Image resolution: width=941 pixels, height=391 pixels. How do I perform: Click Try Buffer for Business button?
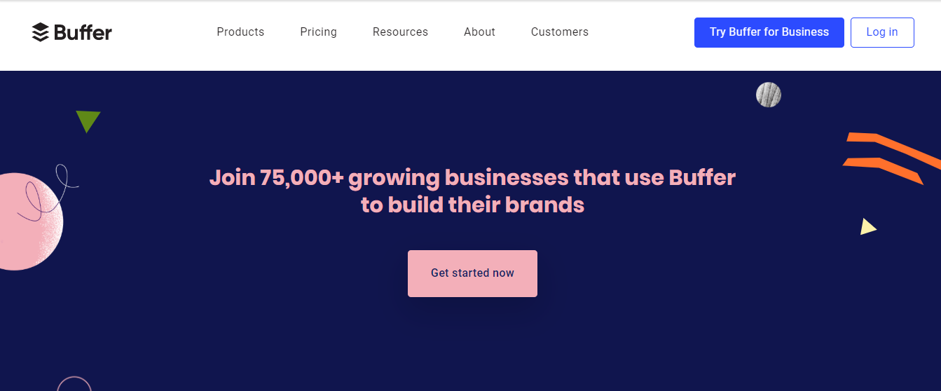click(x=769, y=32)
